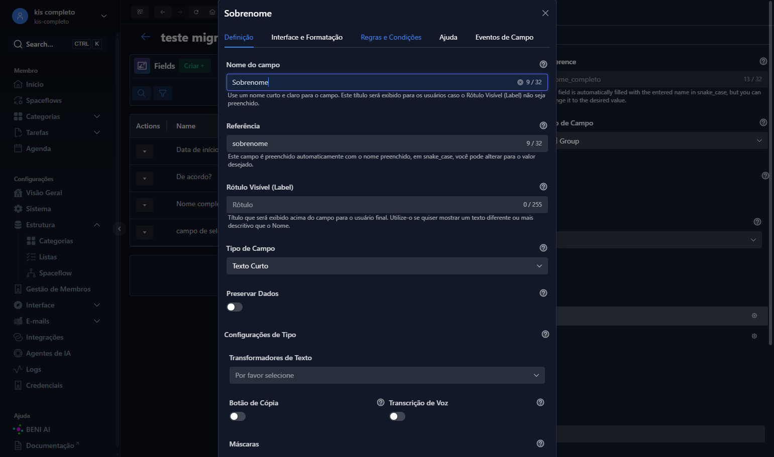774x457 pixels.
Task: Open the Tipo de Campo dropdown showing Texto Curto
Action: 387,266
